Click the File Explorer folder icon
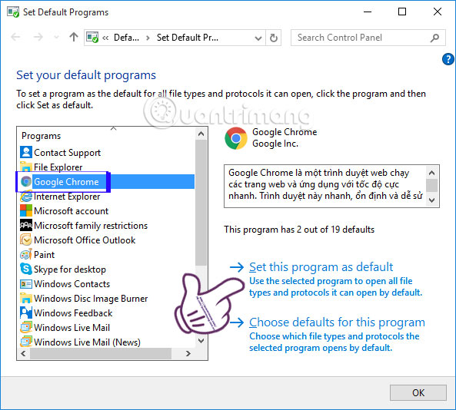The height and width of the screenshot is (410, 456). tap(26, 167)
